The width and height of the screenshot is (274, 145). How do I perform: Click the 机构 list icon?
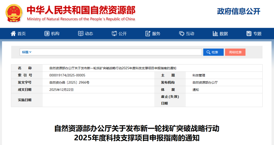[47, 34]
